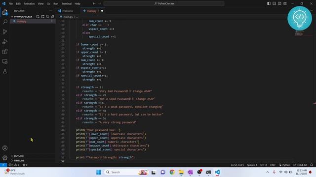316x177 pixels.
Task: Toggle the bottom panel layout icon
Action: [275, 3]
